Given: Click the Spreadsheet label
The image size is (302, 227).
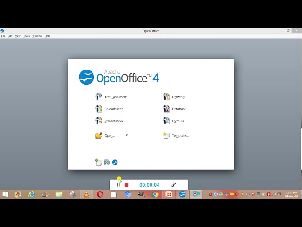Looking at the screenshot, I should click(x=113, y=109).
